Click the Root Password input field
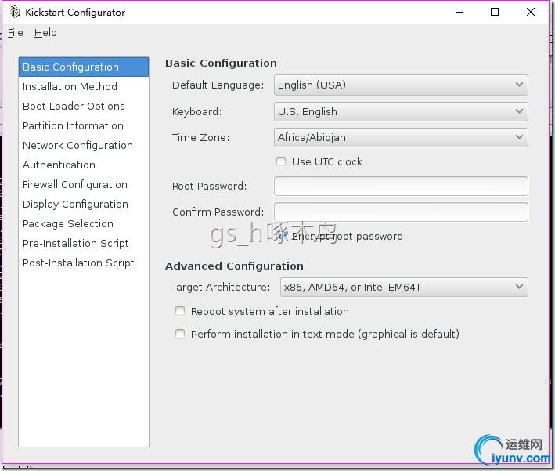The height and width of the screenshot is (471, 555). (401, 186)
